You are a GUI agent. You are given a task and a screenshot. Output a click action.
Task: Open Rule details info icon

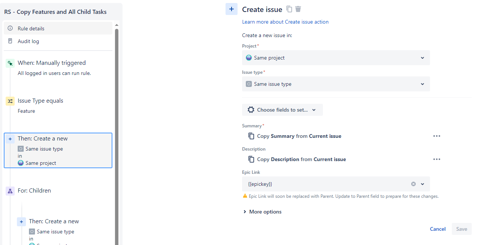tap(10, 28)
